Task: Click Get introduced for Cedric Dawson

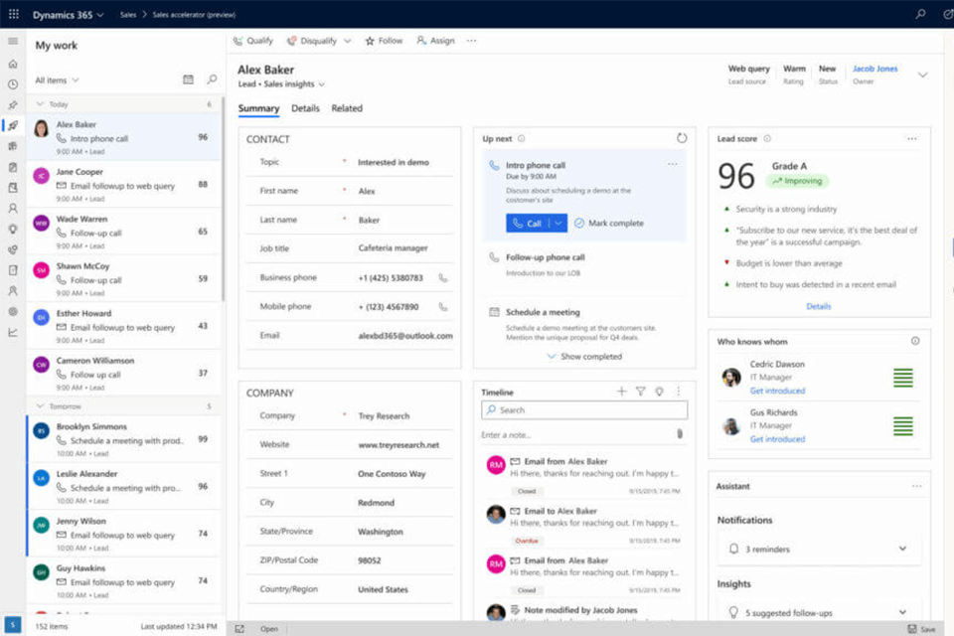Action: click(x=777, y=391)
